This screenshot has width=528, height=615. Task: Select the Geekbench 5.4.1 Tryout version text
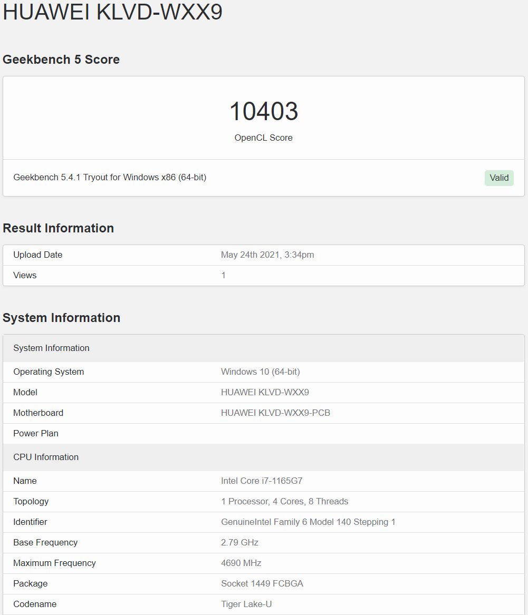point(110,177)
